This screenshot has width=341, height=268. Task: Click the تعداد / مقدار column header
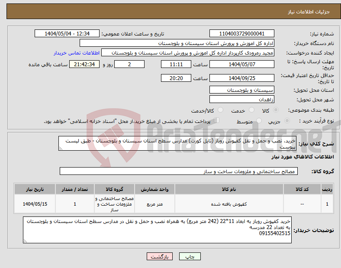click(x=75, y=189)
